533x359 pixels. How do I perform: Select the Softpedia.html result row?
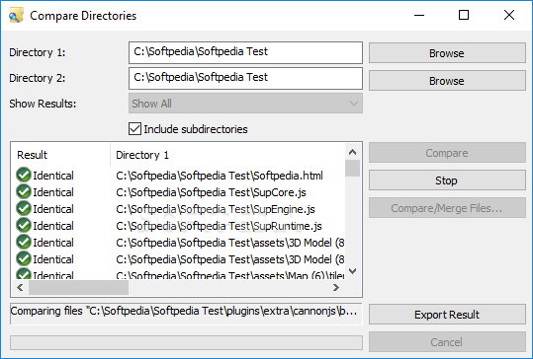tap(178, 176)
